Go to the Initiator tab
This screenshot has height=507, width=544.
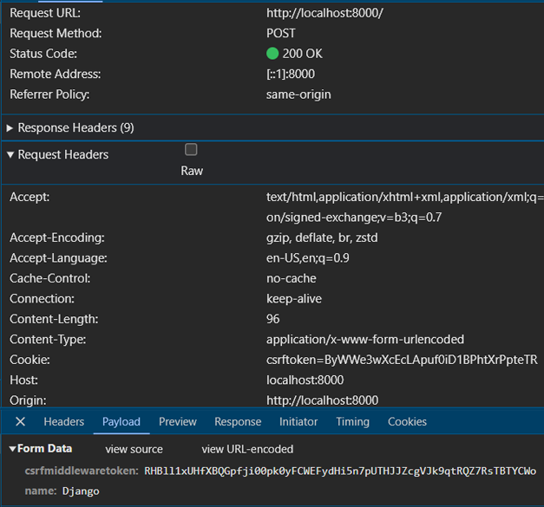click(298, 421)
